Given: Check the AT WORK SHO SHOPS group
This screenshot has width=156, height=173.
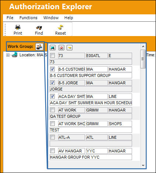Looking at the screenshot, I should click(x=53, y=124).
